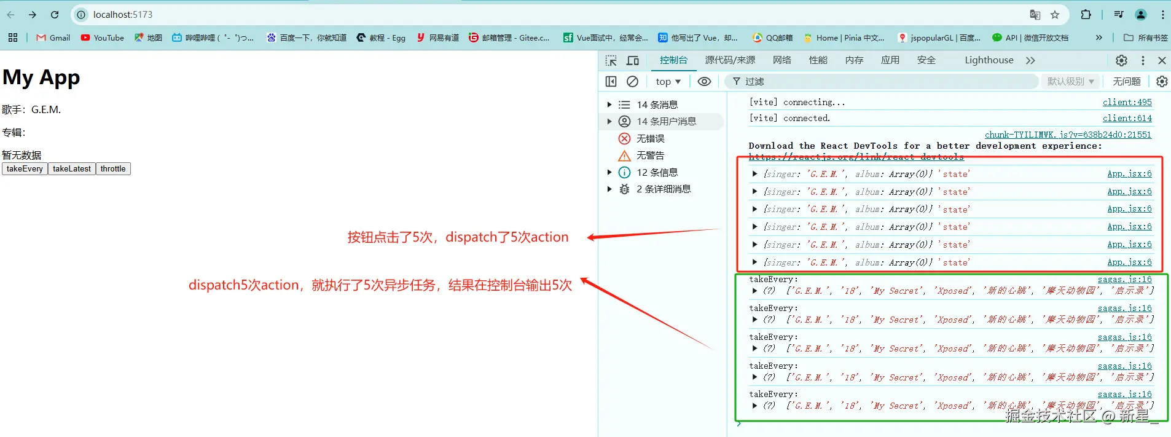Open the 'top' JavaScript context dropdown
Image resolution: width=1171 pixels, height=437 pixels.
pyautogui.click(x=668, y=81)
